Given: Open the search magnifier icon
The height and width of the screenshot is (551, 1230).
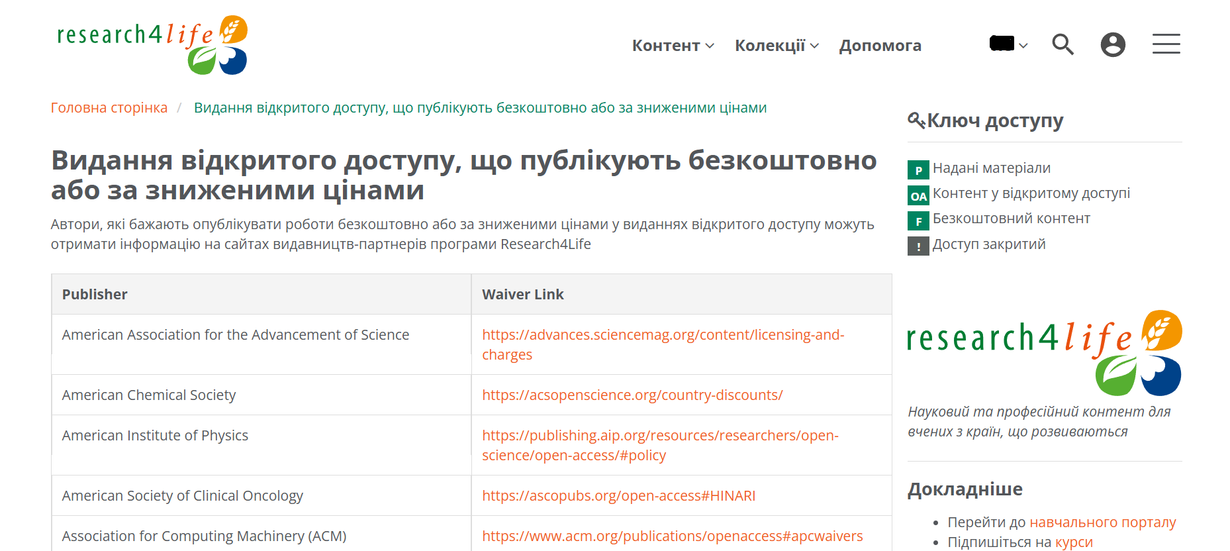Looking at the screenshot, I should tap(1063, 44).
